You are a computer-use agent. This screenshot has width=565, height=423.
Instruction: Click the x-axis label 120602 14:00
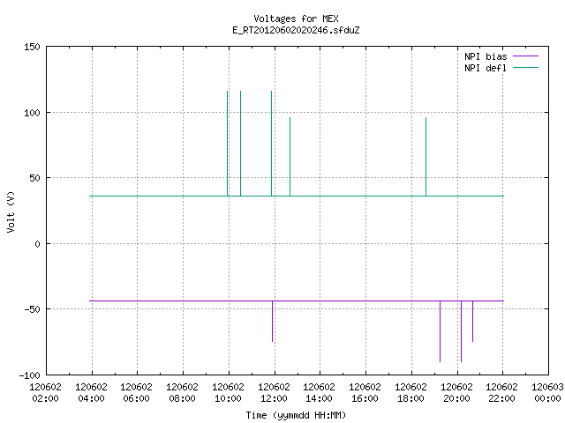coord(319,393)
